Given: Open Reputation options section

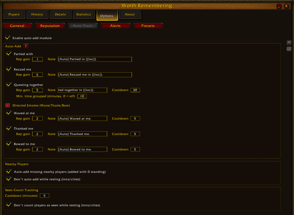Looking at the screenshot, I should pos(50,26).
